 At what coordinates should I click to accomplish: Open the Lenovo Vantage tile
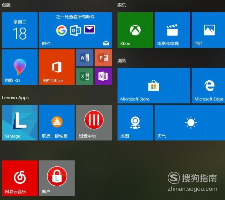click(x=20, y=123)
